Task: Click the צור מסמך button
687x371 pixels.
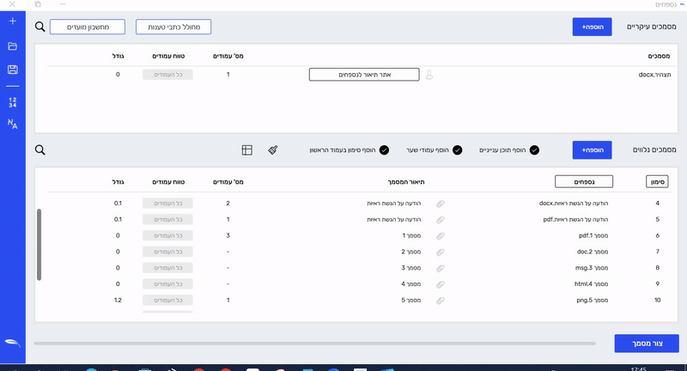Action: pyautogui.click(x=646, y=344)
